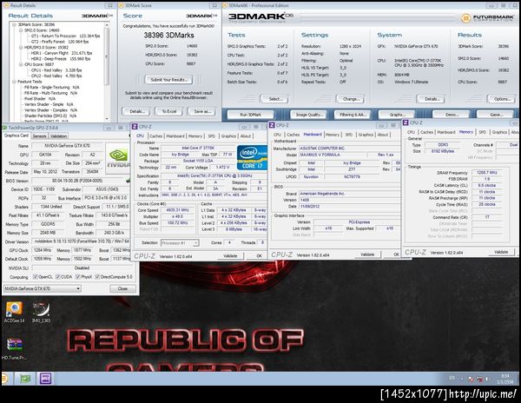Select 'HDR1 - Canyon Flight' result row
521x403 pixels.
click(61, 53)
